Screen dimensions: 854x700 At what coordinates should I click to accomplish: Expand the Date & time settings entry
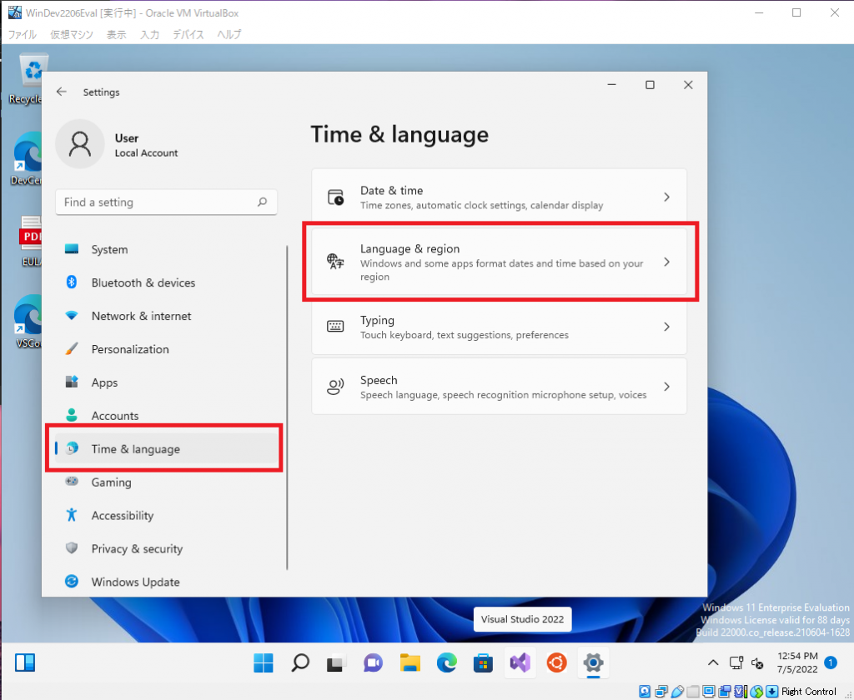499,197
